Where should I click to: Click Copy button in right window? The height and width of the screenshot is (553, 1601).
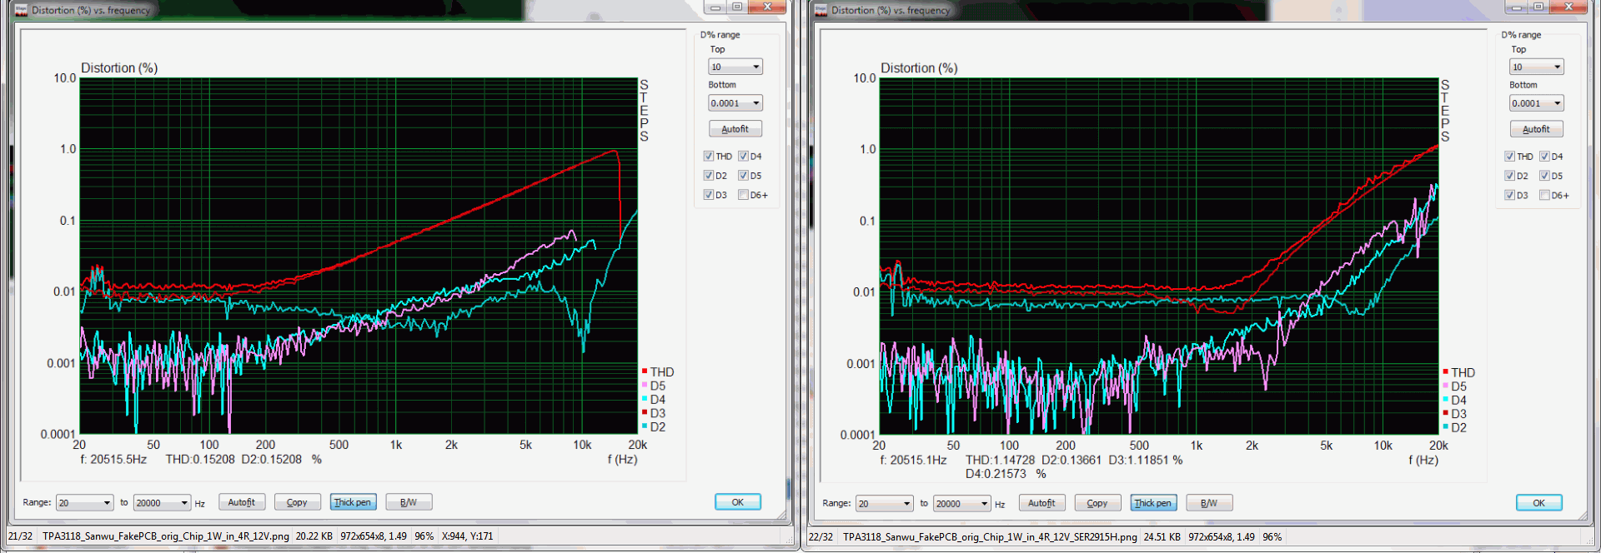[1097, 503]
